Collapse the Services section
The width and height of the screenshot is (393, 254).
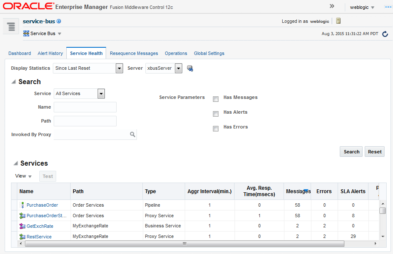coord(16,163)
